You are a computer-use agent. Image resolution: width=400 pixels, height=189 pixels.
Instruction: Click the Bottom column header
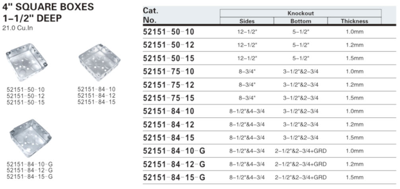(301, 21)
